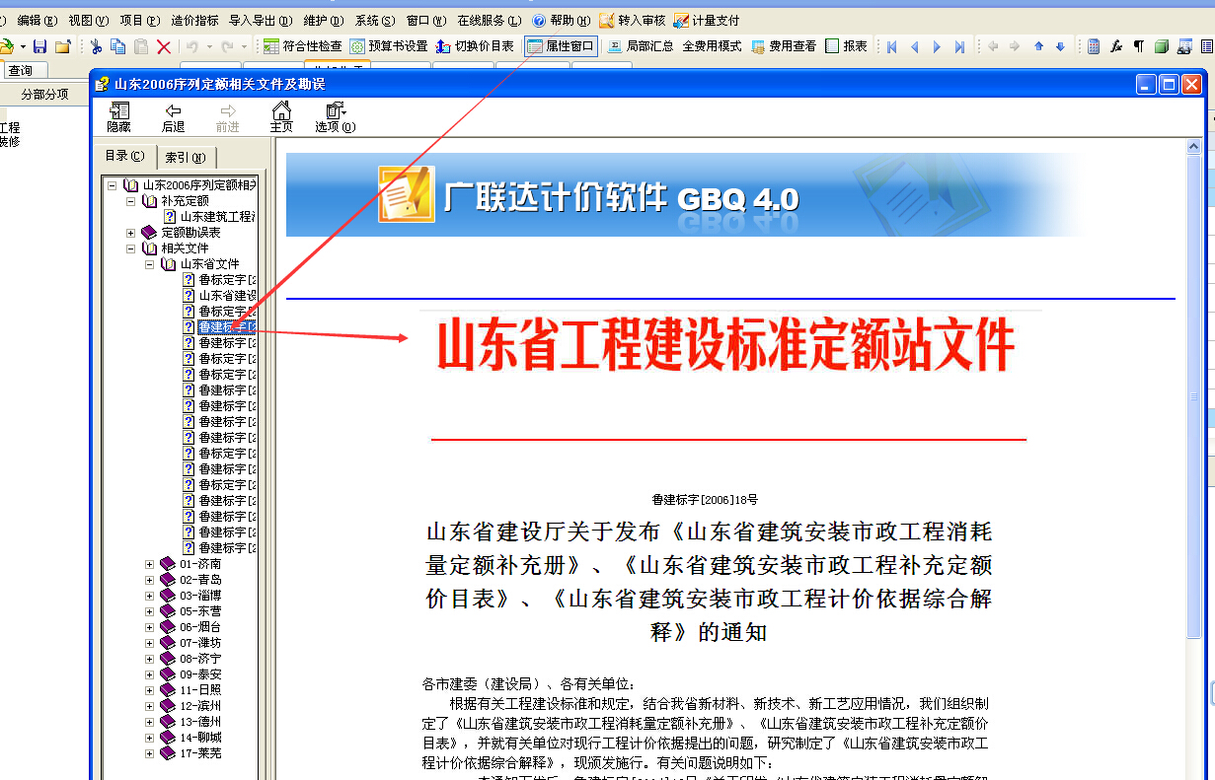Select the 山东建筑工程 topic under 补充定额
The width and height of the screenshot is (1215, 780).
pos(217,217)
